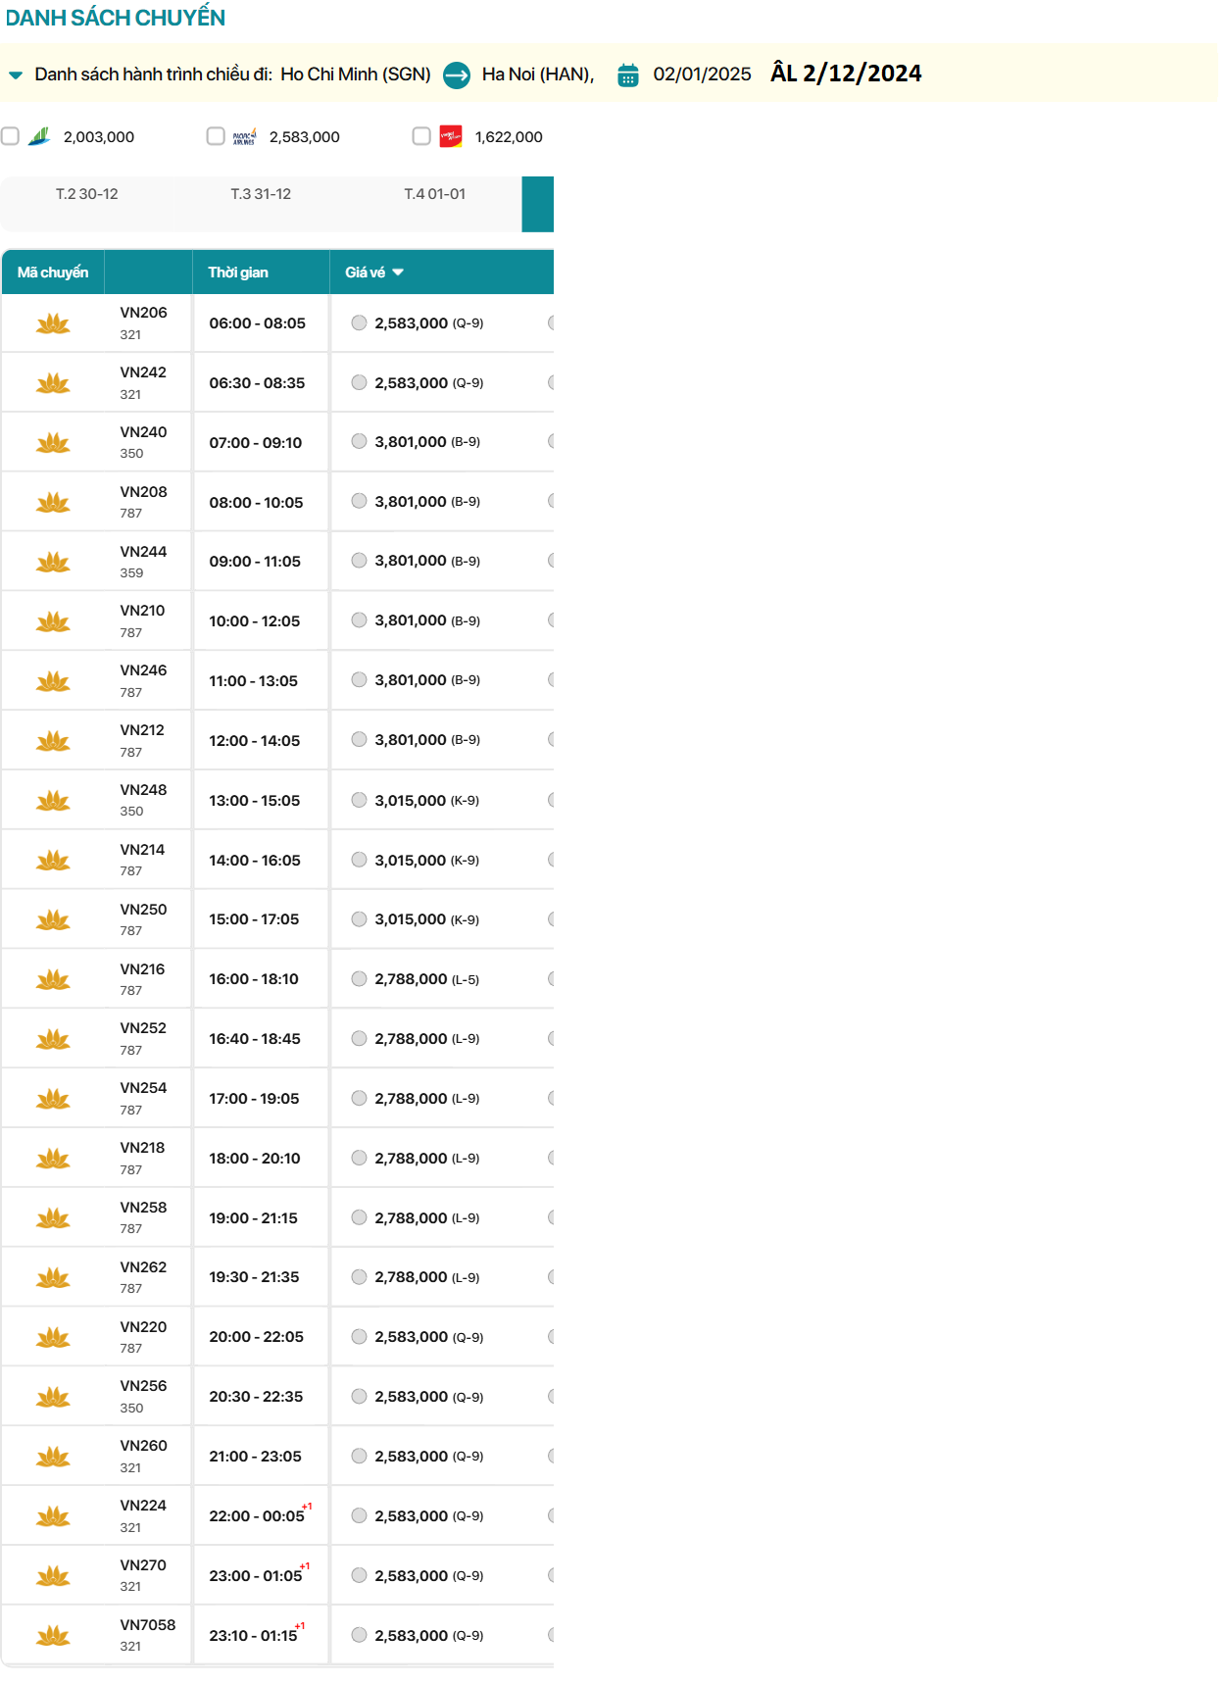Screen dimensions: 1231x1684
Task: Click the Pacific Airlines logo
Action: pyautogui.click(x=245, y=136)
